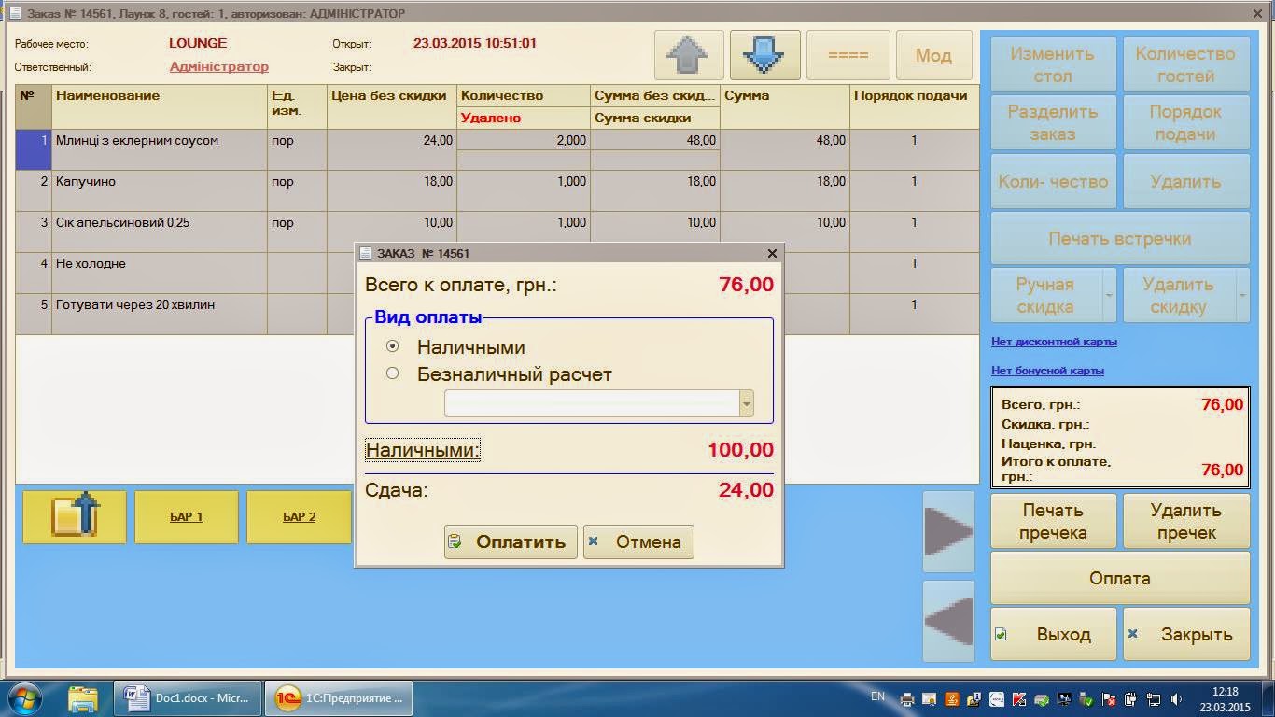Click the Отмена button
Screen dimensions: 1275x717
pos(638,541)
